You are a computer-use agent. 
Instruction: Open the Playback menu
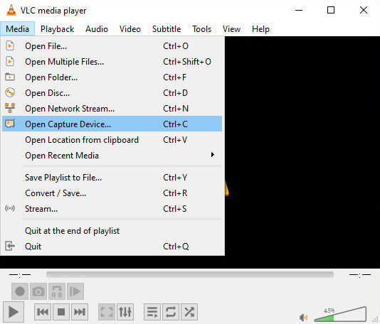pos(57,29)
